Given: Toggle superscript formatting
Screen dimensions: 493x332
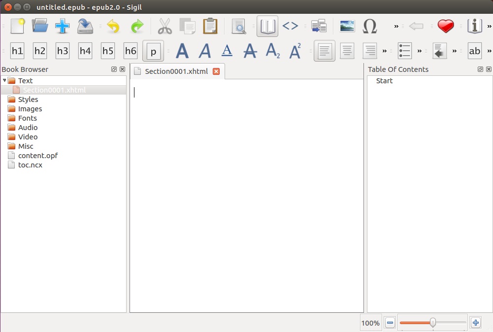Looking at the screenshot, I should (x=295, y=51).
